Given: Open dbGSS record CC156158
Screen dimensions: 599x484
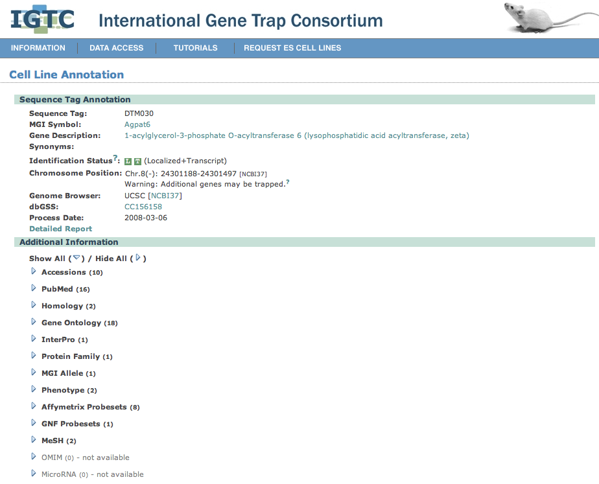Looking at the screenshot, I should pyautogui.click(x=143, y=207).
